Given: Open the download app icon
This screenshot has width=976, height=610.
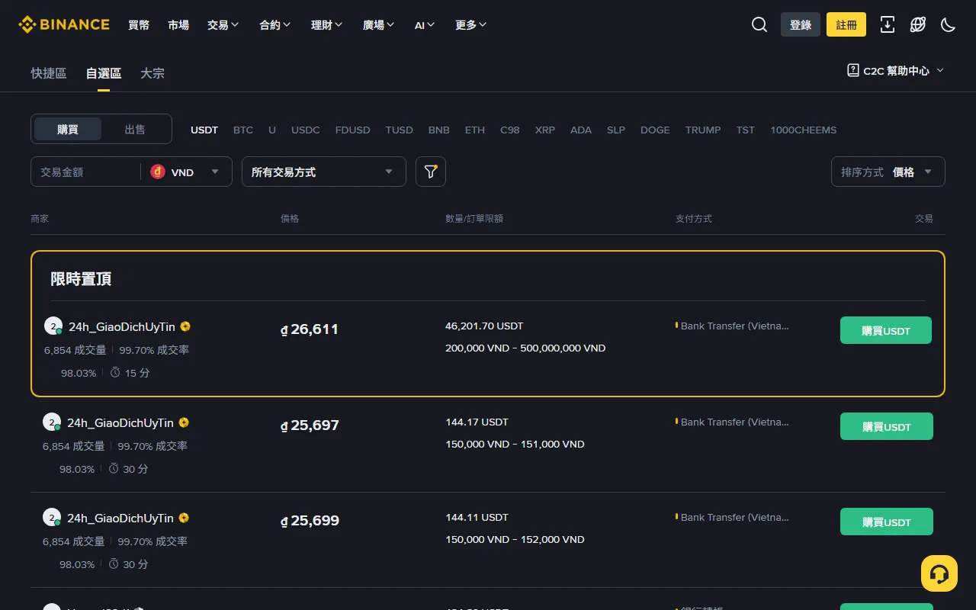Looking at the screenshot, I should [x=888, y=24].
